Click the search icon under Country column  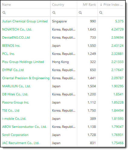[x=54, y=13]
